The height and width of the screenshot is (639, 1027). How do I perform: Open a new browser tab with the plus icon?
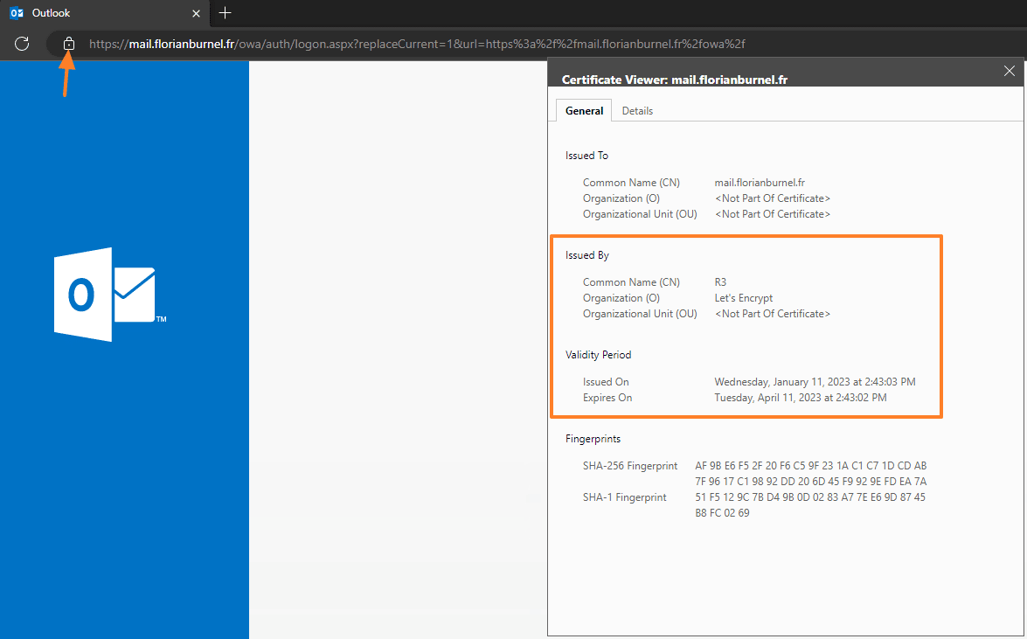(225, 12)
